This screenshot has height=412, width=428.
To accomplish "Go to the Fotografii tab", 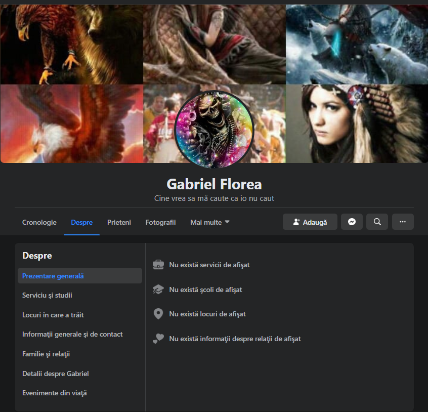I will coord(160,222).
